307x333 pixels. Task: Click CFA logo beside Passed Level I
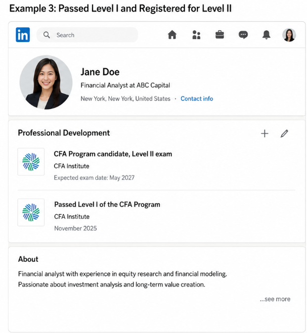[31, 212]
